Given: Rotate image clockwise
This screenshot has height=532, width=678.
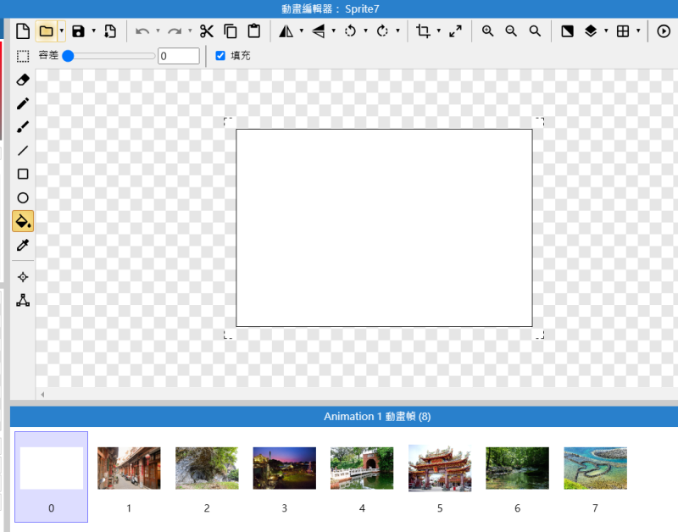Looking at the screenshot, I should coord(382,31).
